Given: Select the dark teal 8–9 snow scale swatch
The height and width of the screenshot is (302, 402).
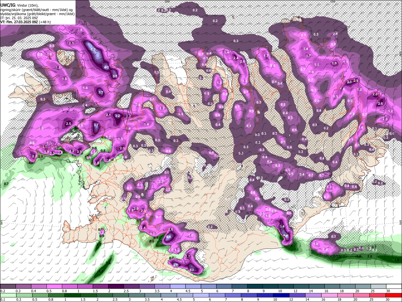Looking at the screenshot, I should (255, 286).
